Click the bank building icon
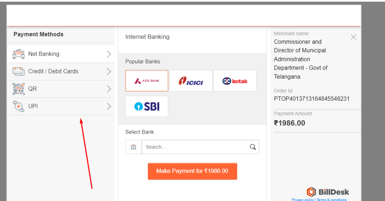The height and width of the screenshot is (201, 385). tap(133, 147)
